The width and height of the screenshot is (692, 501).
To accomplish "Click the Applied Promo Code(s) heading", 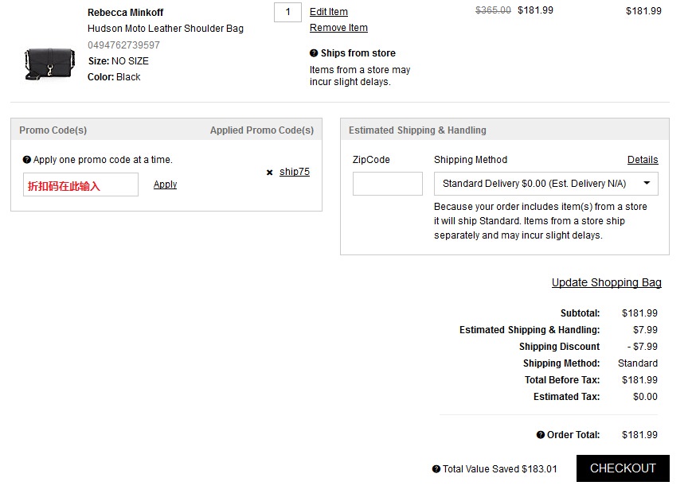I will pos(262,130).
